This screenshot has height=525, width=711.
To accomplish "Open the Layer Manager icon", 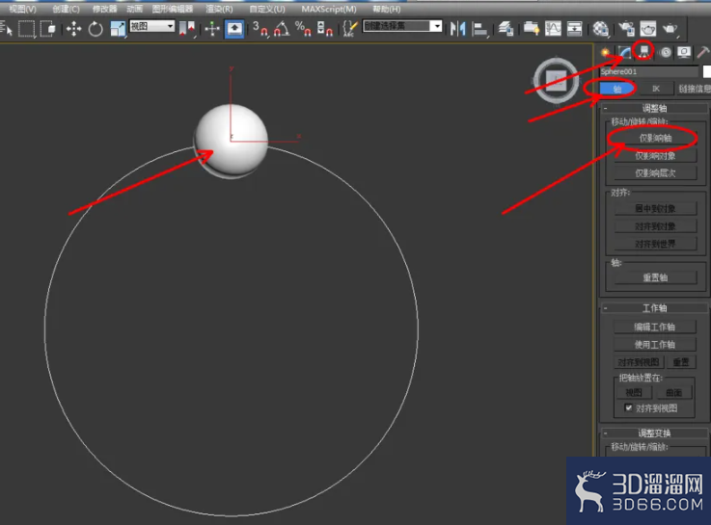I will pyautogui.click(x=506, y=29).
